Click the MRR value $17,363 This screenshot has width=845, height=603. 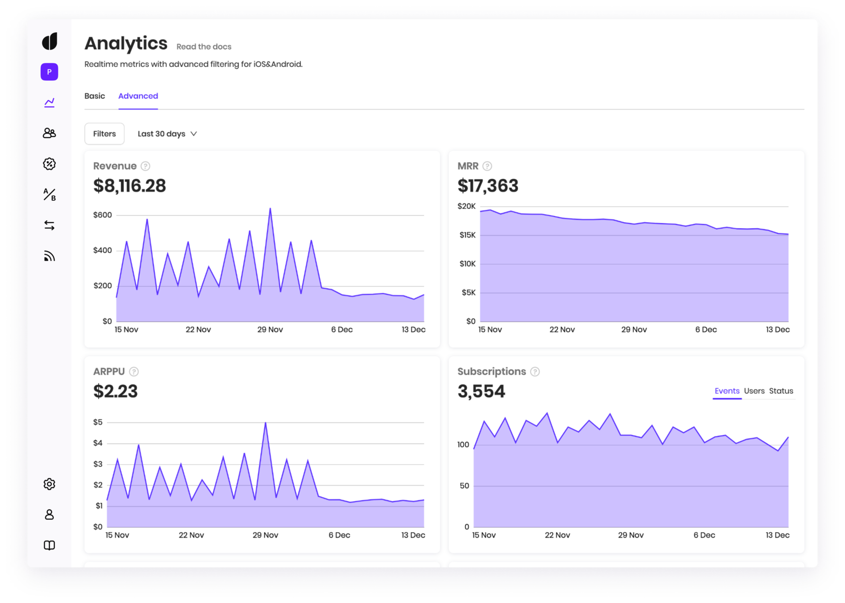[x=488, y=186]
